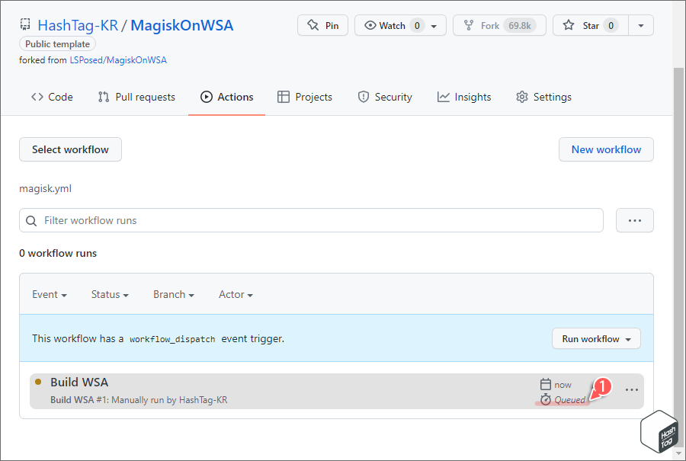
Task: Open the LSPosed/MagiskOnWSA source repository link
Action: click(118, 59)
